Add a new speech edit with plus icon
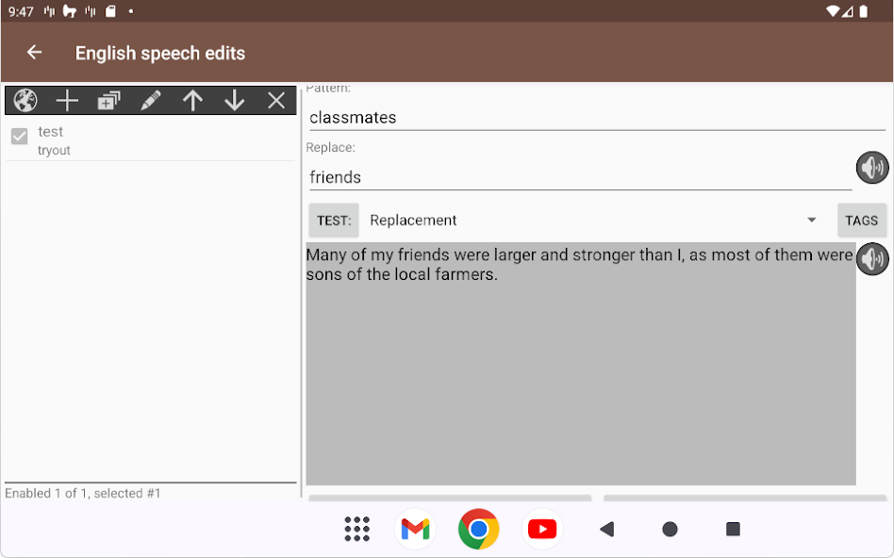Viewport: 894px width, 558px height. [67, 101]
